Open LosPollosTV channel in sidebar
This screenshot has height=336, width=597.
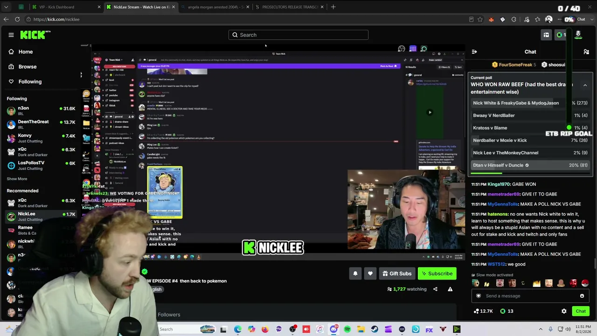[x=41, y=165]
